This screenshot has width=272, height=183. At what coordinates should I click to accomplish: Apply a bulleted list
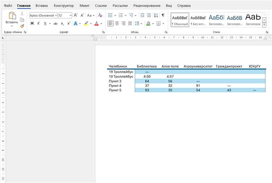[x=110, y=15]
